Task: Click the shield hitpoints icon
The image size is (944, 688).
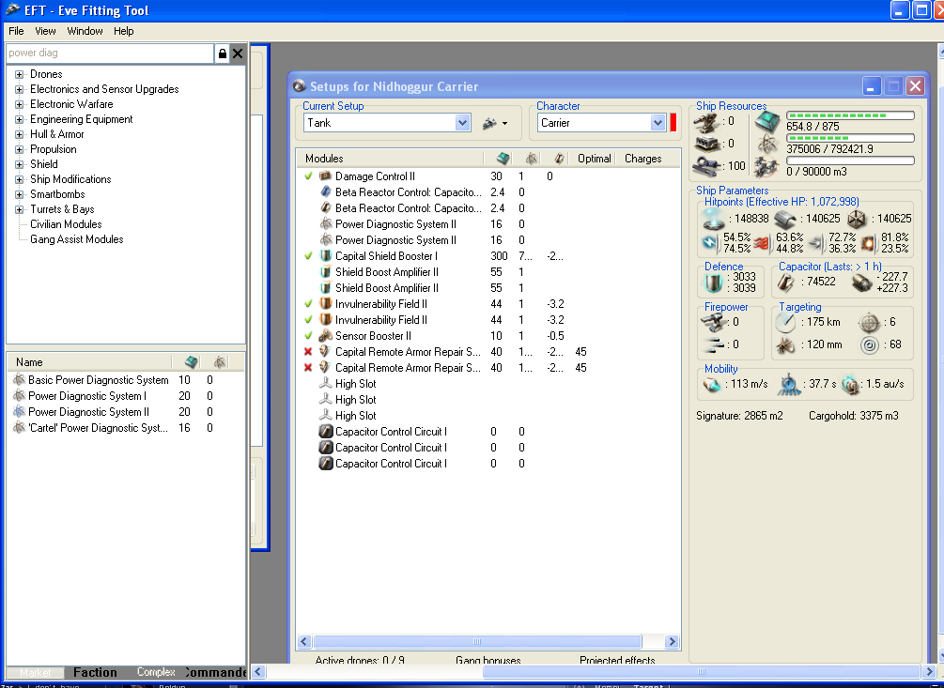Action: coord(714,219)
